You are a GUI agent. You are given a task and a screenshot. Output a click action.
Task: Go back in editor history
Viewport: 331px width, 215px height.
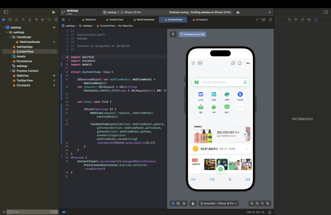tap(69, 20)
